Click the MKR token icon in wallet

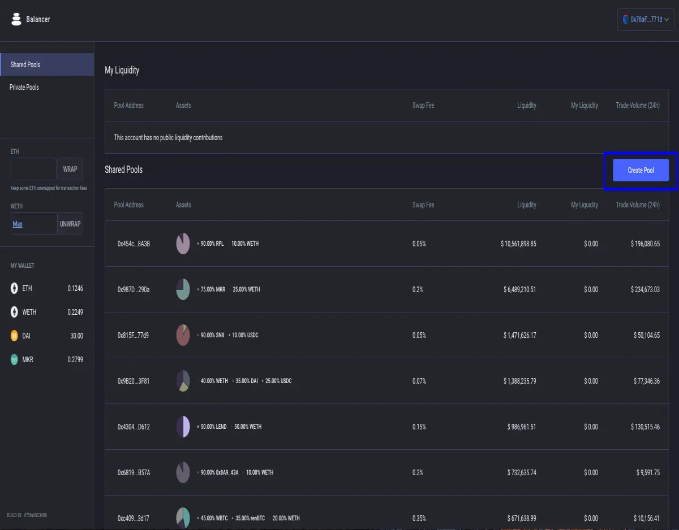(x=14, y=359)
